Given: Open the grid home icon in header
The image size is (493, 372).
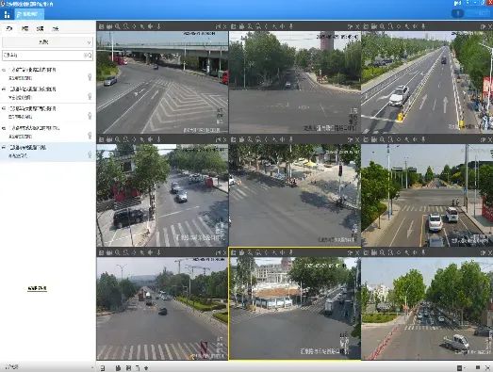Looking at the screenshot, I should point(7,14).
